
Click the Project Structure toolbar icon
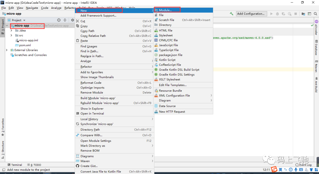click(x=303, y=14)
